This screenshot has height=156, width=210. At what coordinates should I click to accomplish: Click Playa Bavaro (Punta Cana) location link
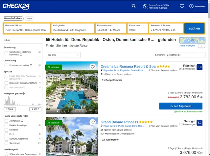point(124,126)
